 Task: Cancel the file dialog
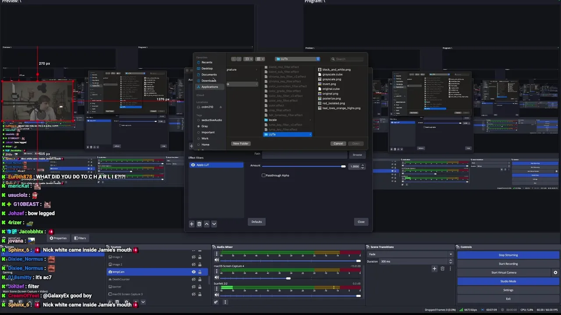click(338, 143)
